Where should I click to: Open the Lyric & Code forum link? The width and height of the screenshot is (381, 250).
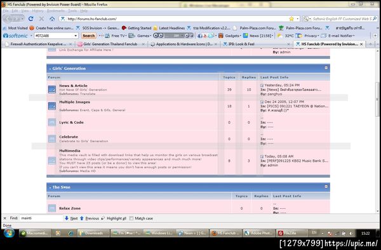click(x=71, y=122)
